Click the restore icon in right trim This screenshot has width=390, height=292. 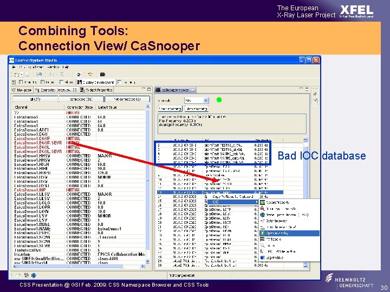pos(315,94)
